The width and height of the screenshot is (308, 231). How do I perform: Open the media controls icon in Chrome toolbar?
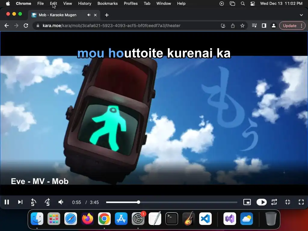pyautogui.click(x=254, y=26)
